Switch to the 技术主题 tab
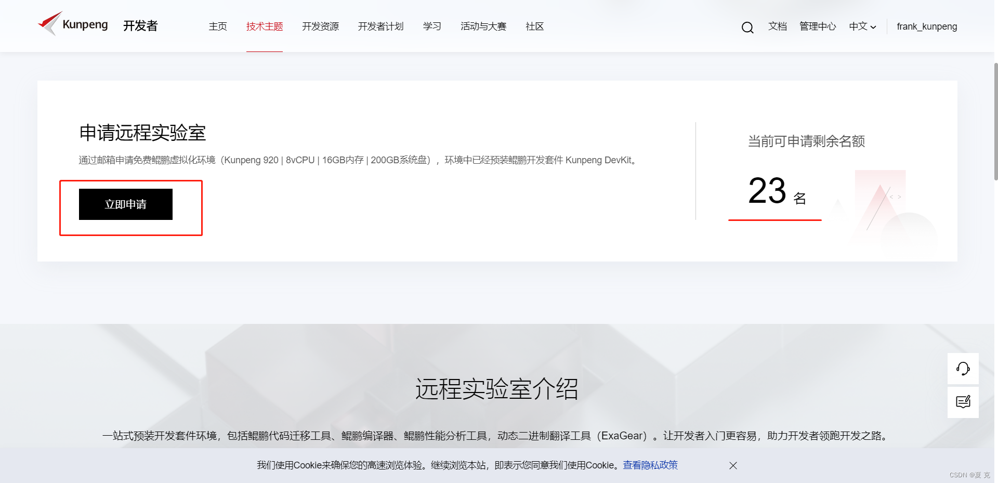Screen dimensions: 998x483 pyautogui.click(x=264, y=27)
